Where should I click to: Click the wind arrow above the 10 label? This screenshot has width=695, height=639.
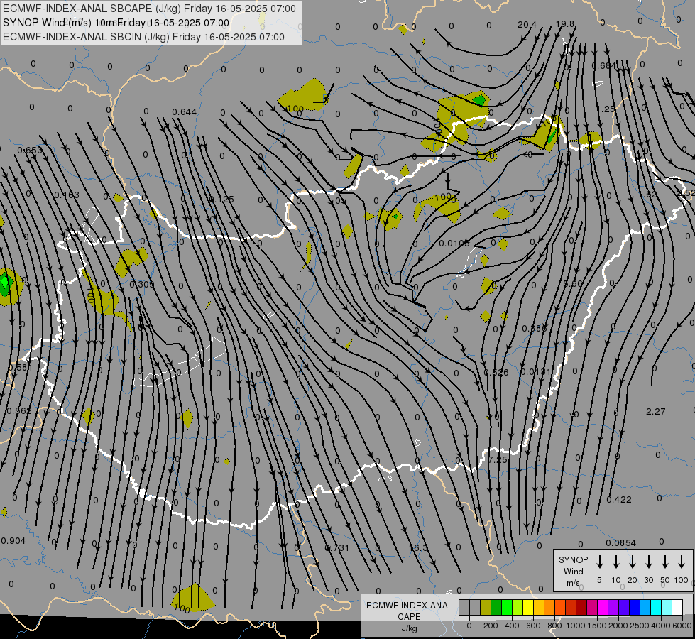(616, 561)
